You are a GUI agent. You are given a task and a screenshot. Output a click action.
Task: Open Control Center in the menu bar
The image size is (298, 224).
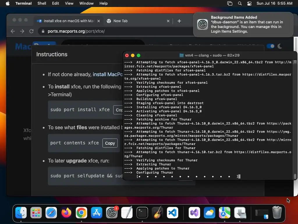[249, 3]
